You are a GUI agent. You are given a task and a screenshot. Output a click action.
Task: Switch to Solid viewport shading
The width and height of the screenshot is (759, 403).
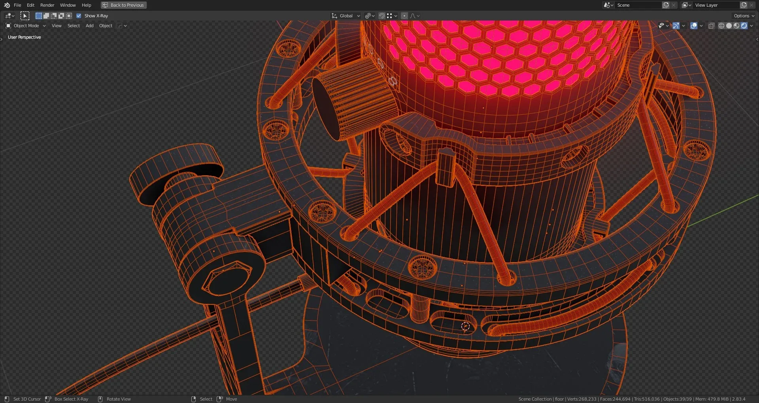coord(729,26)
